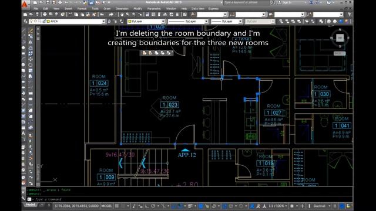Open the Express menu
Viewport: 376px width, 211px height.
point(213,9)
